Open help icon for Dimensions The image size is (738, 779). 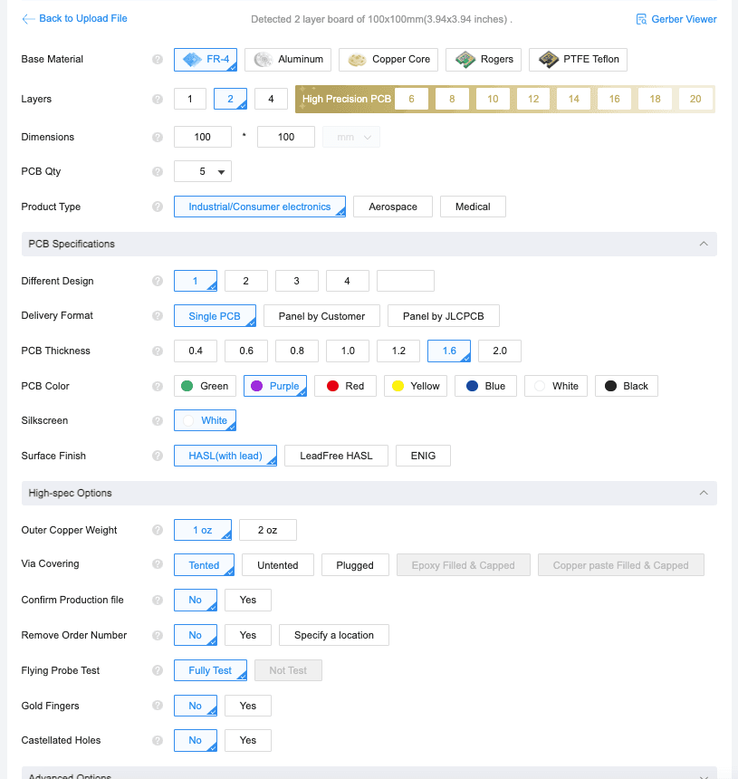tap(158, 137)
